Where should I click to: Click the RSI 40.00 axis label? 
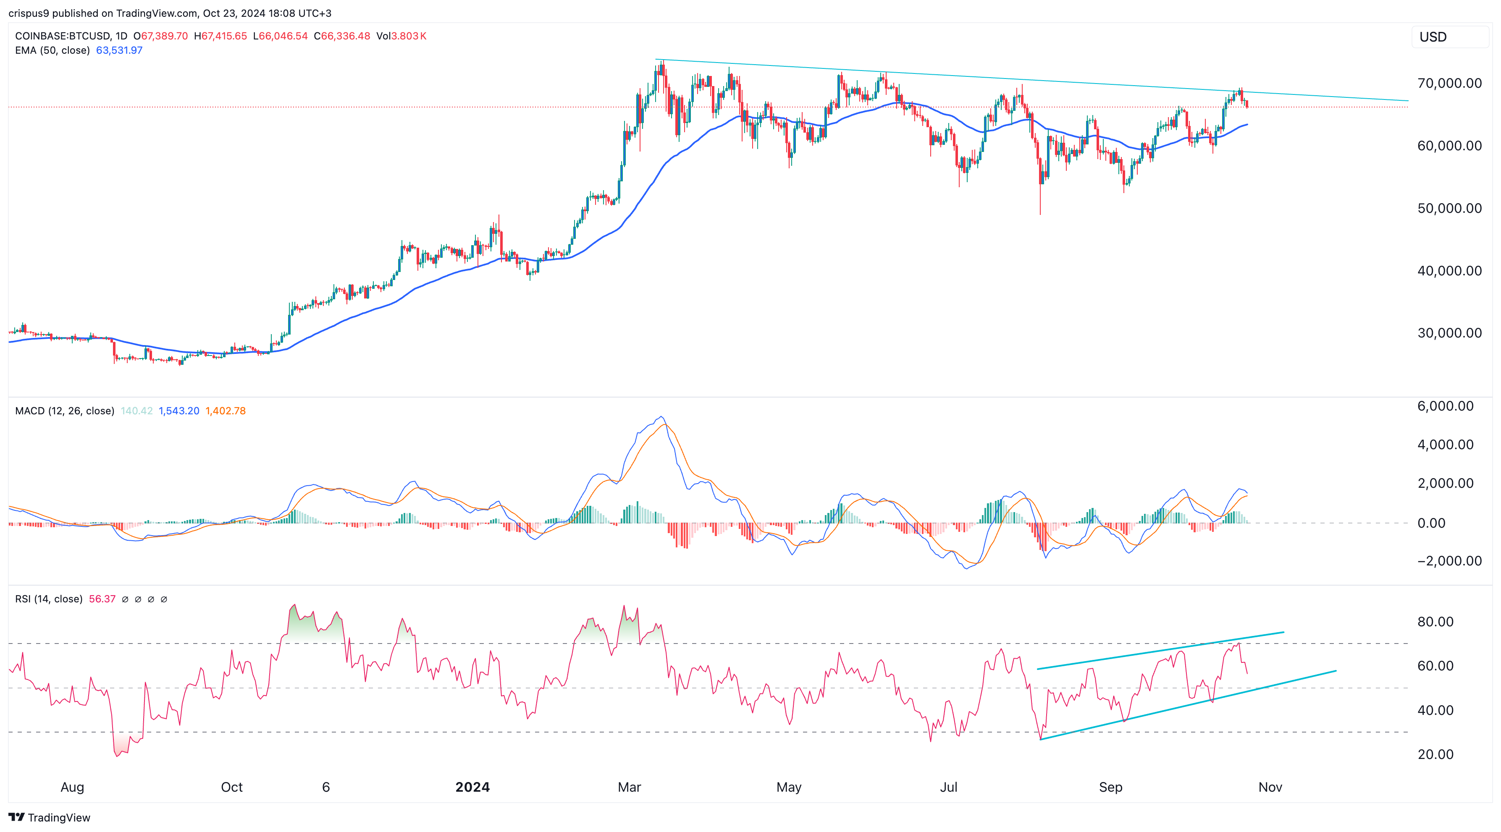click(1436, 710)
